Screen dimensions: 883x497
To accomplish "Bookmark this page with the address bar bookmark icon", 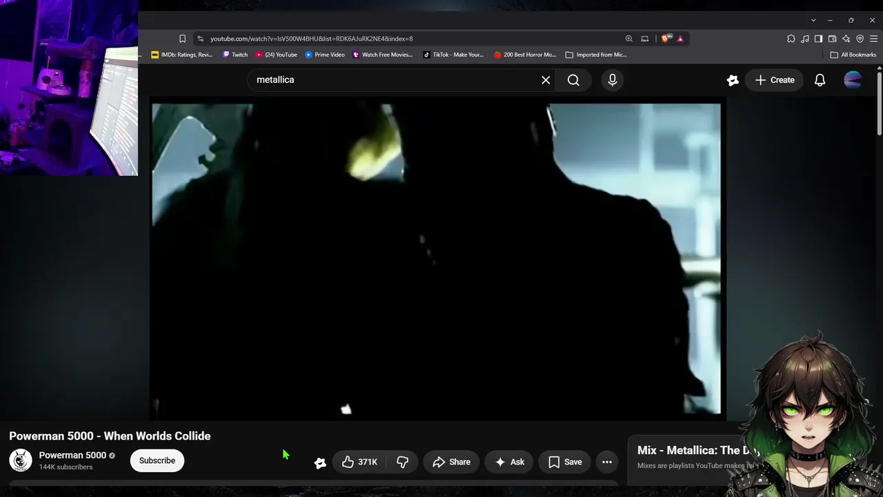I will [x=182, y=39].
